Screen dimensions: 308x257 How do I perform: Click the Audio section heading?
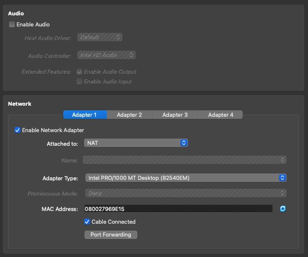click(x=16, y=14)
